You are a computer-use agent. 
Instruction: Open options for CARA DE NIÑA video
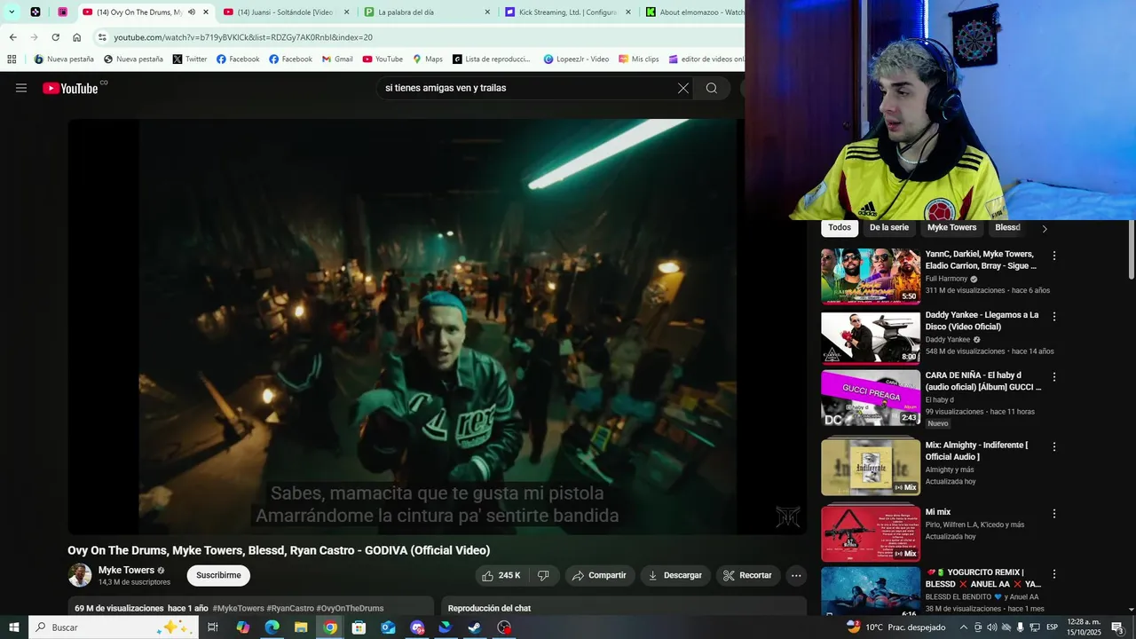coord(1054,377)
